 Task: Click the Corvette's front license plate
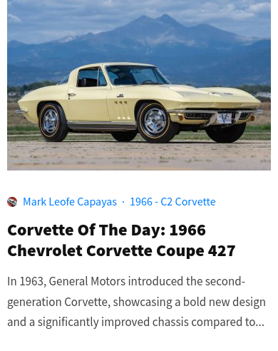(224, 118)
